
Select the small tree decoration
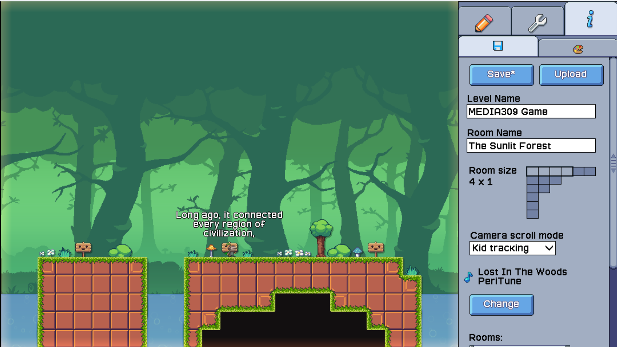(x=321, y=238)
